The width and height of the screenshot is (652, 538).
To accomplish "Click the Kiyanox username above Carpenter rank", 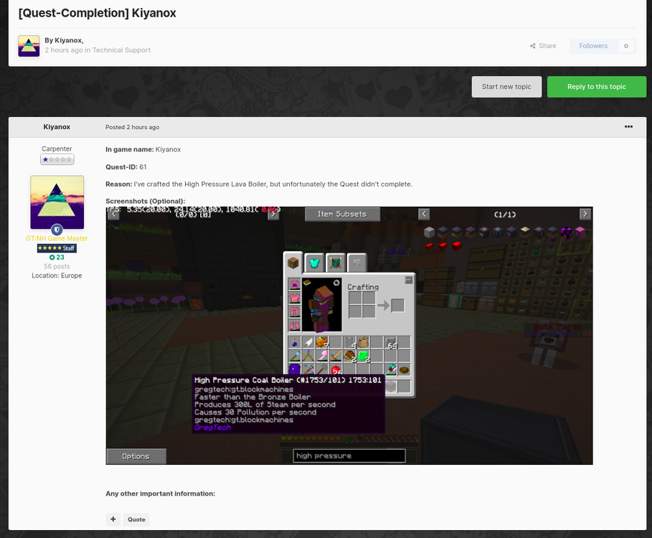I will 57,127.
